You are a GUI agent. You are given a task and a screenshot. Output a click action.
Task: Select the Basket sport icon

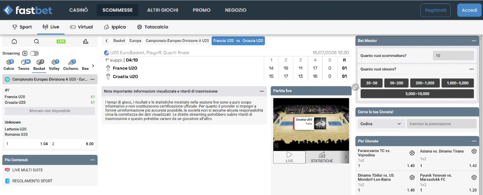click(x=40, y=63)
